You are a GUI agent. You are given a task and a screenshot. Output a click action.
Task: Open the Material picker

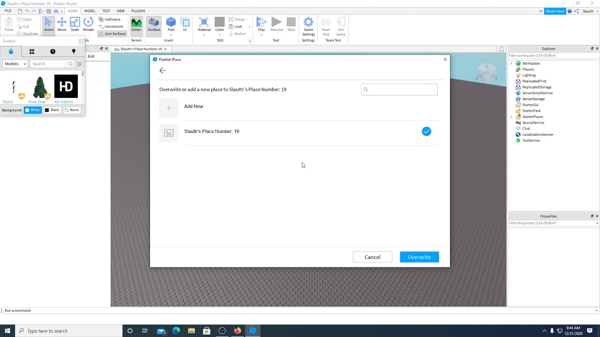[204, 25]
